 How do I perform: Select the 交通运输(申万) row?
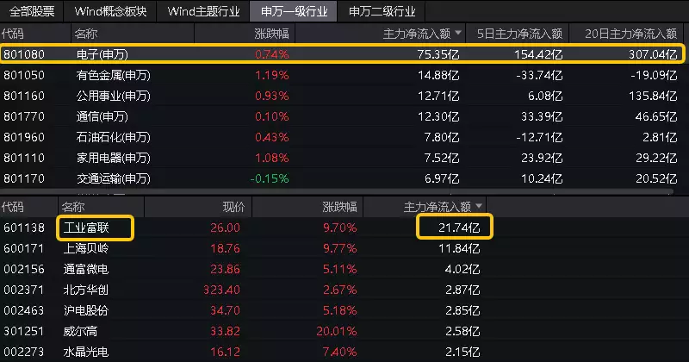341,178
